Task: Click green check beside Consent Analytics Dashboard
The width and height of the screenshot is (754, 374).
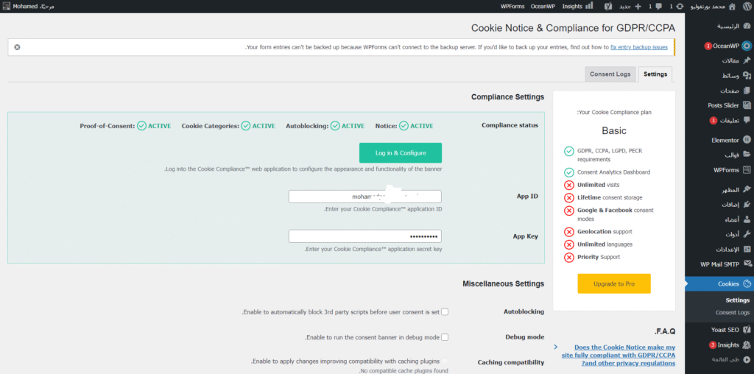Action: click(569, 172)
